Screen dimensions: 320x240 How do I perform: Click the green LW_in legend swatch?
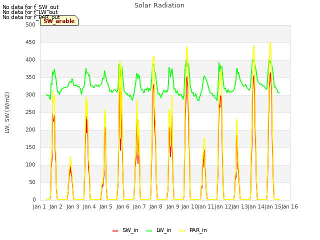(x=149, y=231)
